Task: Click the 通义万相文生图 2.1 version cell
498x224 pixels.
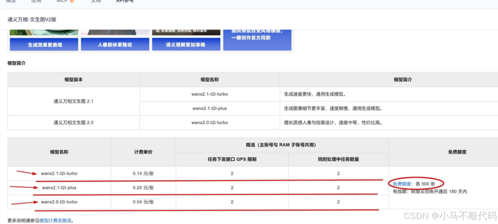Action: [x=74, y=101]
